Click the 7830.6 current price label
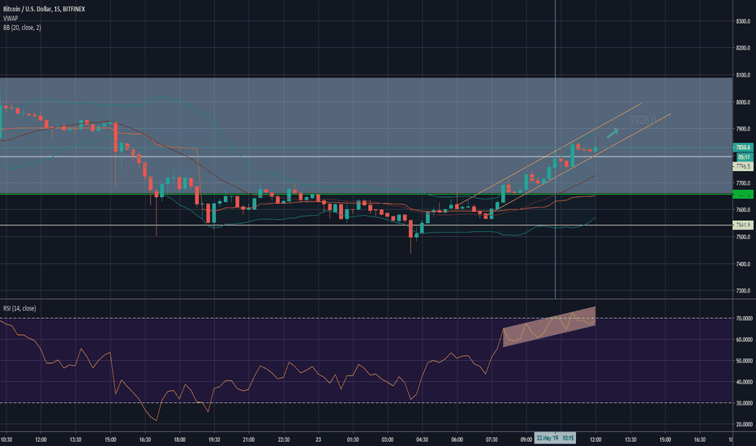This screenshot has height=446, width=756. pos(743,147)
